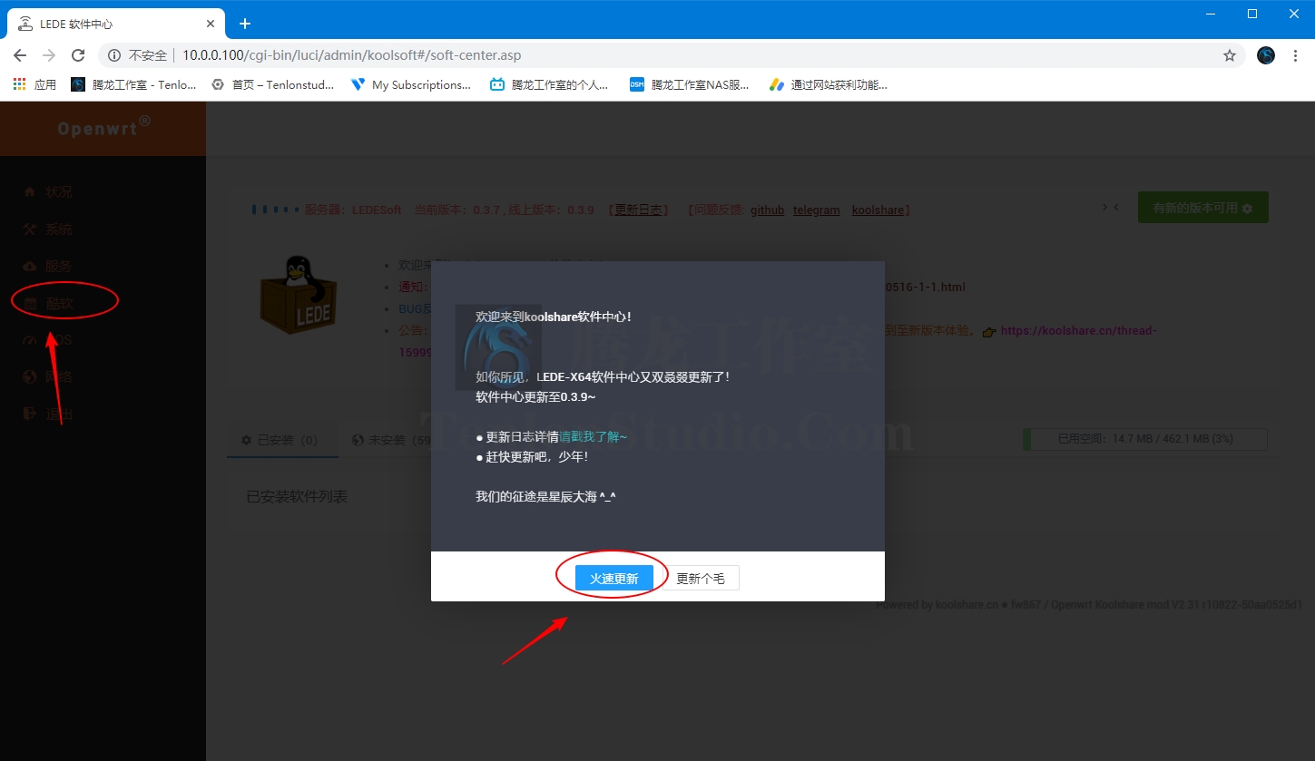The height and width of the screenshot is (761, 1315).
Task: Open the telegram feedback link
Action: [x=817, y=210]
